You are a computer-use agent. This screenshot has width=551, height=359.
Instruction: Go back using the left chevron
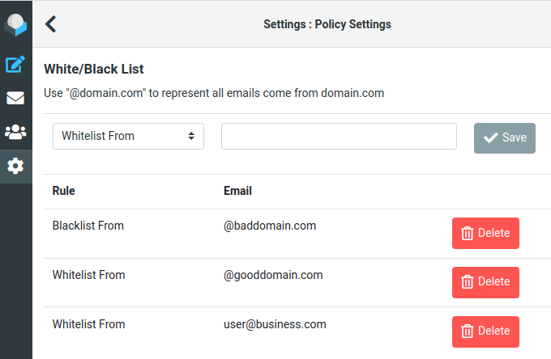(50, 24)
